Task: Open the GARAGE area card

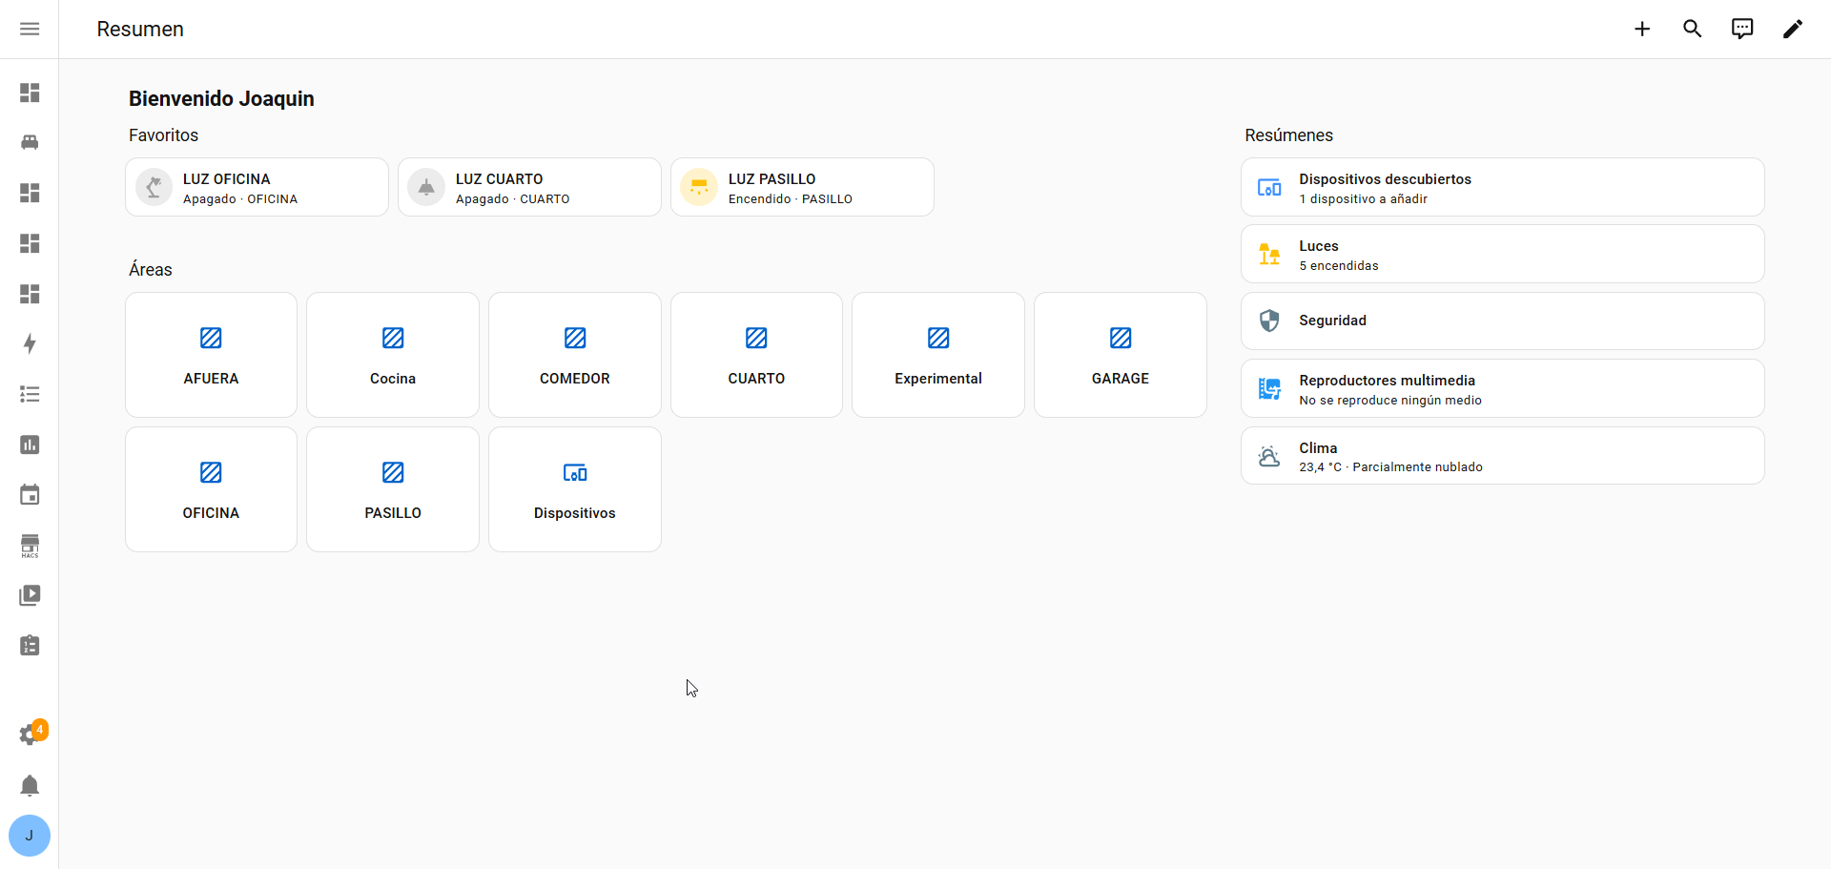Action: point(1120,355)
